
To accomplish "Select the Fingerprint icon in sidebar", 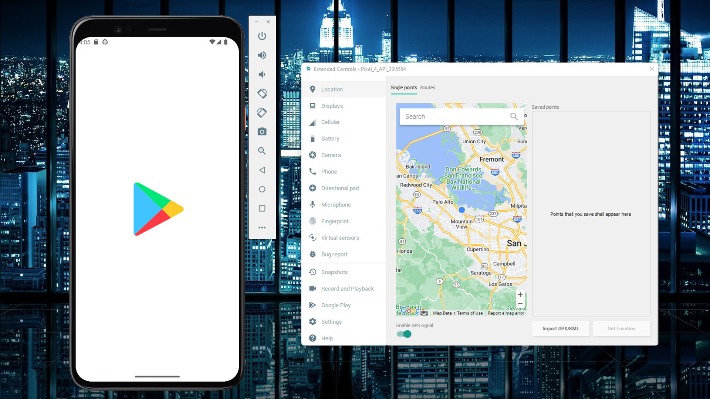I will click(x=312, y=221).
